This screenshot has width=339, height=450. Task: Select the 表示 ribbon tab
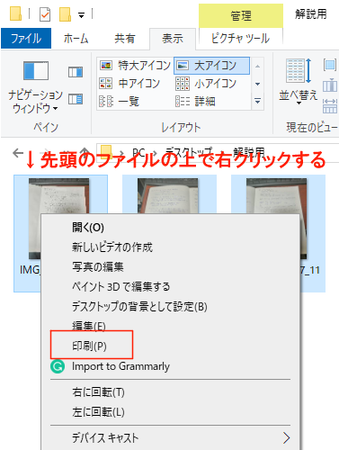(x=173, y=39)
